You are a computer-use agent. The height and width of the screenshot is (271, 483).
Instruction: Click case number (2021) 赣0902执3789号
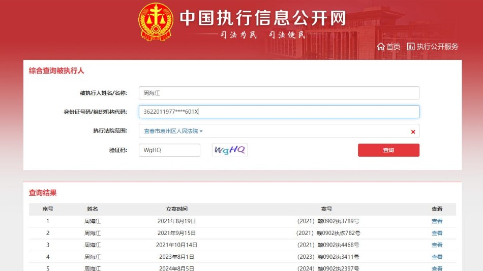point(328,221)
